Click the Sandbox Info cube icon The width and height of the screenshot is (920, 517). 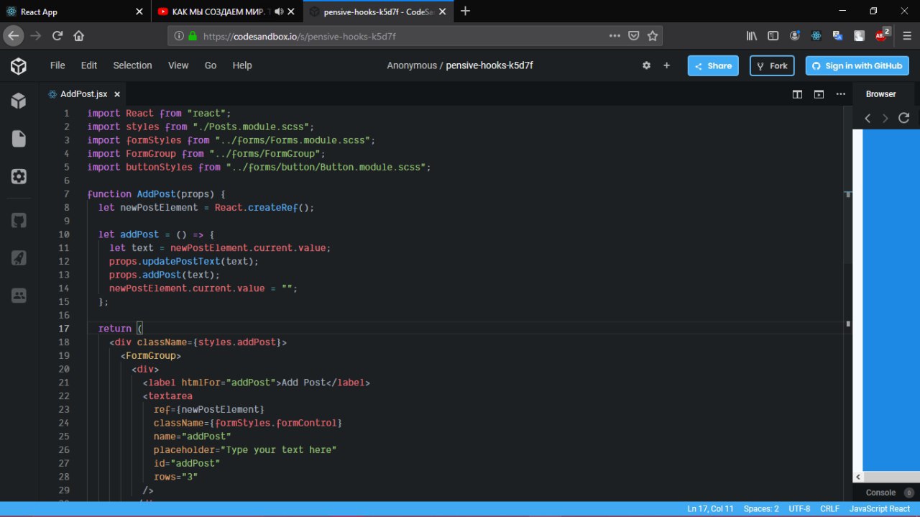pos(19,101)
